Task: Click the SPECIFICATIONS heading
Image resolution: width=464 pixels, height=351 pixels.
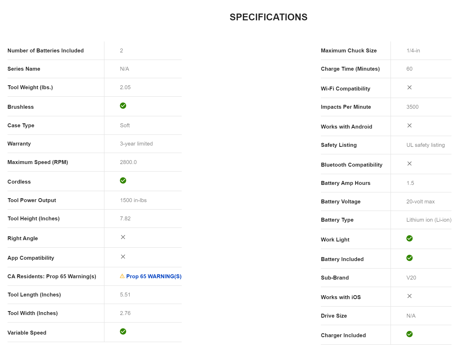Action: click(x=268, y=17)
